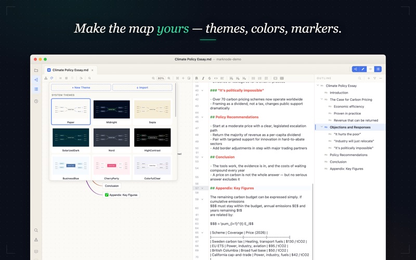The width and height of the screenshot is (416, 260).
Task: Collapse Climate Policy Essay in outline
Action: tap(318, 85)
